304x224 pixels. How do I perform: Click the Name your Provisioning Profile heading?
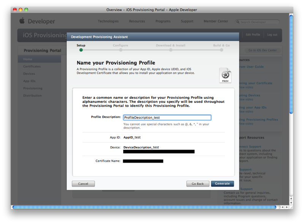116,63
